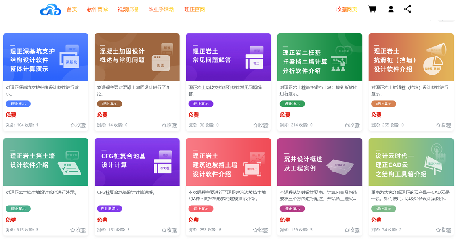
Task: Open 理正岩土抗滑桩（挡墙）course thumbnail
Action: point(411,57)
